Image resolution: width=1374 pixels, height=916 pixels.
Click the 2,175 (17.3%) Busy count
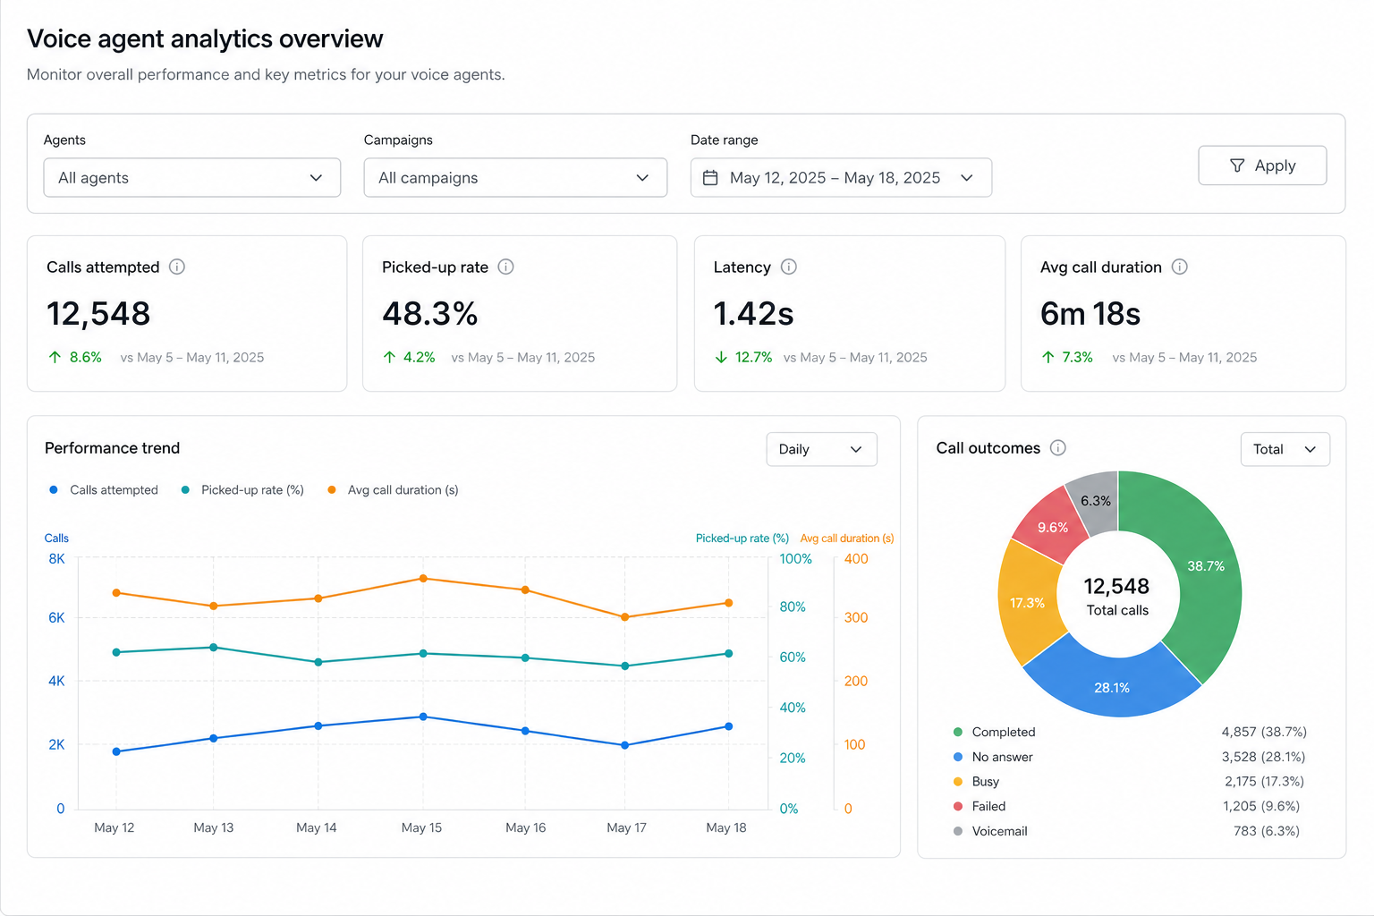[1265, 782]
